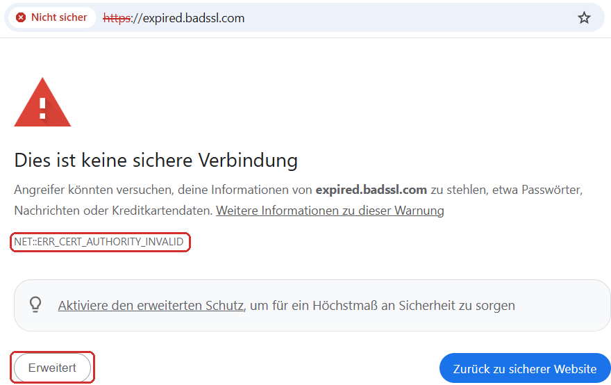
Task: Open the 'Nicht sicher' security chip
Action: click(x=52, y=17)
